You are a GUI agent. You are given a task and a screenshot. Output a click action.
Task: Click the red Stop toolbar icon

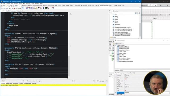14,8
